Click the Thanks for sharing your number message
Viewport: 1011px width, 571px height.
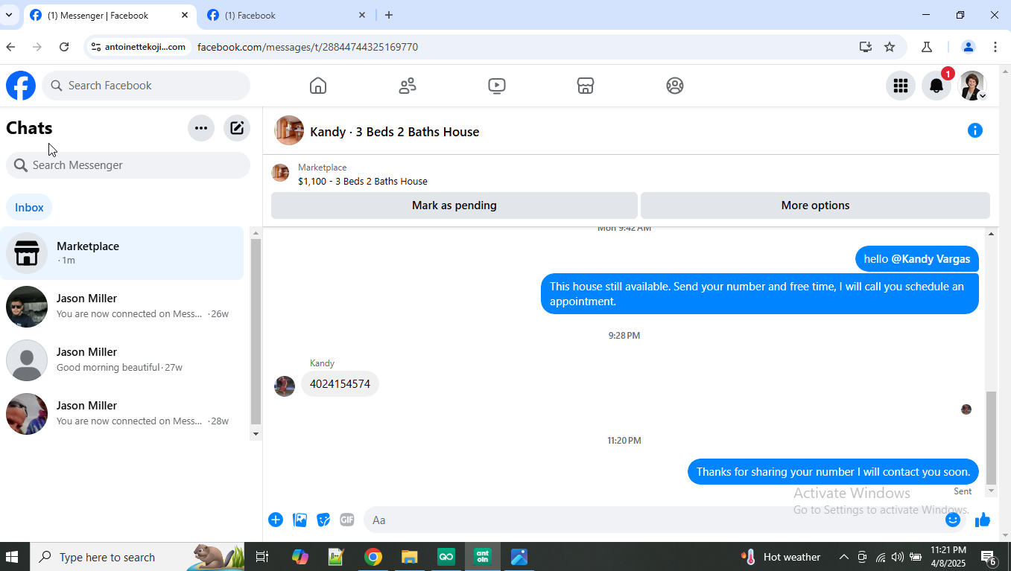pos(833,472)
